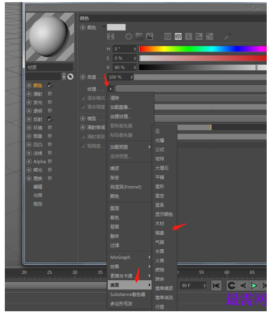
Task: Open the 编辑 settings page
Action: [x=38, y=187]
